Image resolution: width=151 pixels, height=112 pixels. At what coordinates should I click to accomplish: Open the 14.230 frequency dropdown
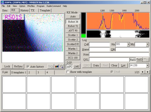click(147, 66)
